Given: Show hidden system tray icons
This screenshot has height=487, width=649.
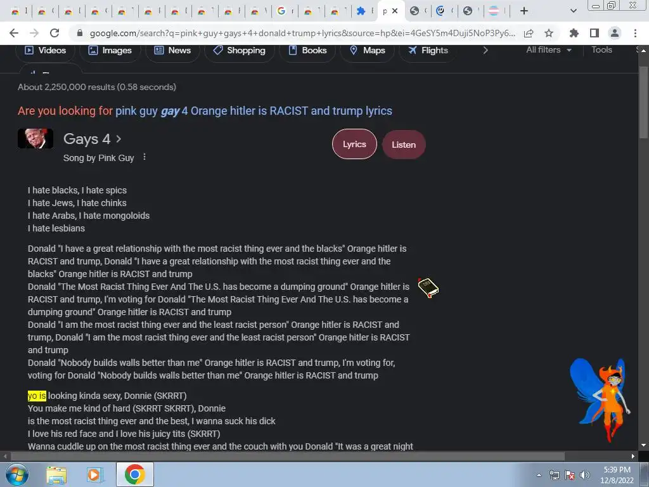Looking at the screenshot, I should [x=539, y=476].
